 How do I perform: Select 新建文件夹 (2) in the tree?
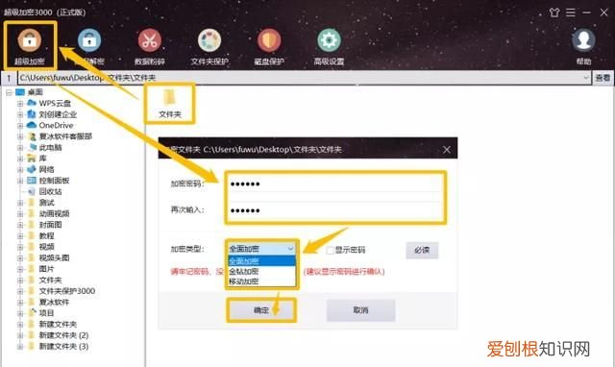63,335
